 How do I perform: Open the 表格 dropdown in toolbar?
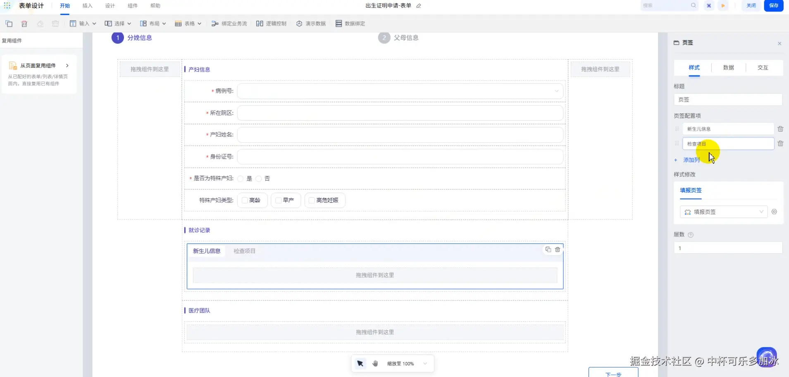(x=188, y=24)
